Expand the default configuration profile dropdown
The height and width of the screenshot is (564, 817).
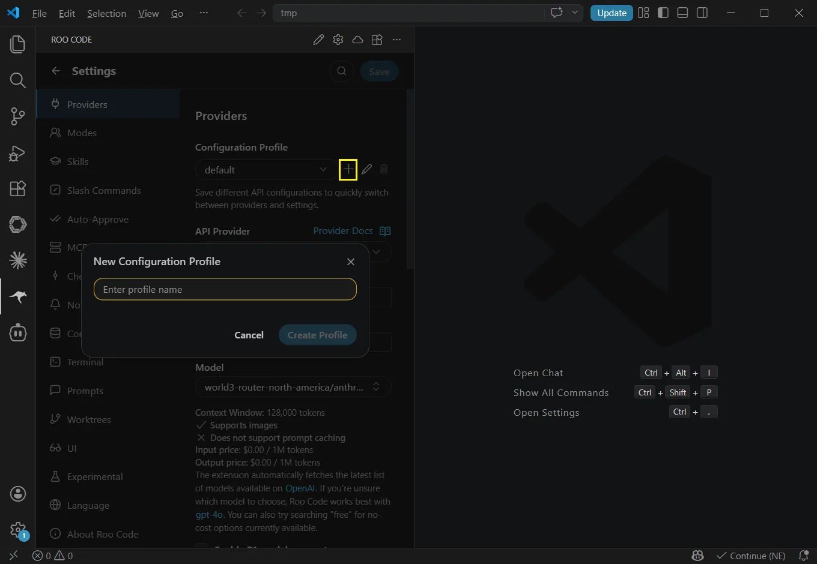click(266, 170)
